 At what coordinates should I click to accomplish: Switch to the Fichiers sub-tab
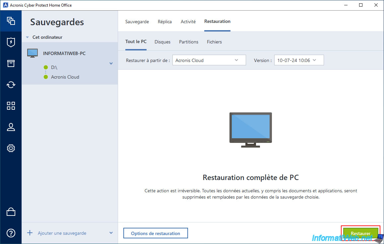(x=214, y=42)
